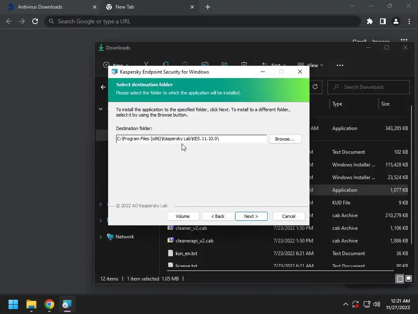
Task: Cancel the Kaspersky installation
Action: click(x=289, y=216)
